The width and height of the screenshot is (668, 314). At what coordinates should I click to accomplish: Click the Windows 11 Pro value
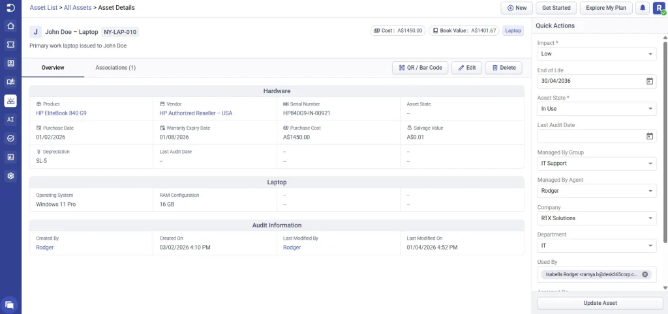pos(56,204)
